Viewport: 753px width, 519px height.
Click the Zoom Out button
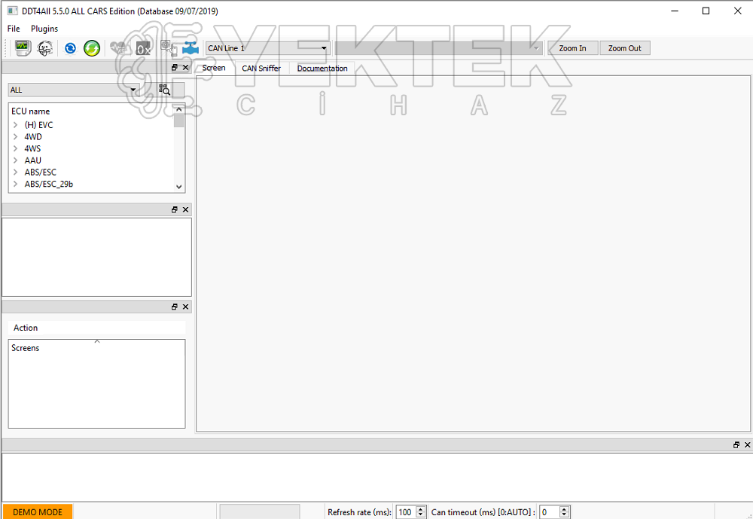pos(624,48)
